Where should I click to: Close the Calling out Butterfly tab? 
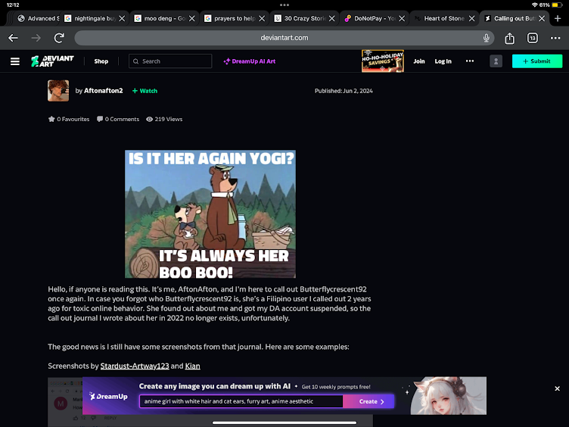tap(542, 18)
